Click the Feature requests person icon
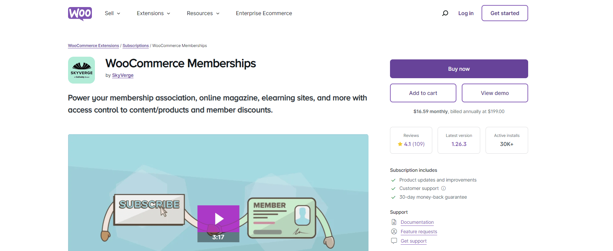 (394, 232)
